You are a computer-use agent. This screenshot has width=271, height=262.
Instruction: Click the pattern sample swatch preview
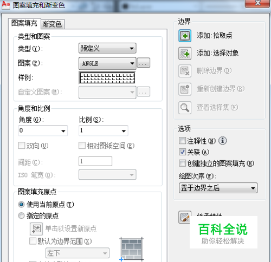(x=107, y=78)
